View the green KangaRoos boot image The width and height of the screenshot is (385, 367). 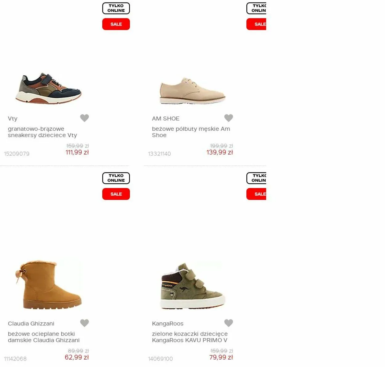pos(192,286)
